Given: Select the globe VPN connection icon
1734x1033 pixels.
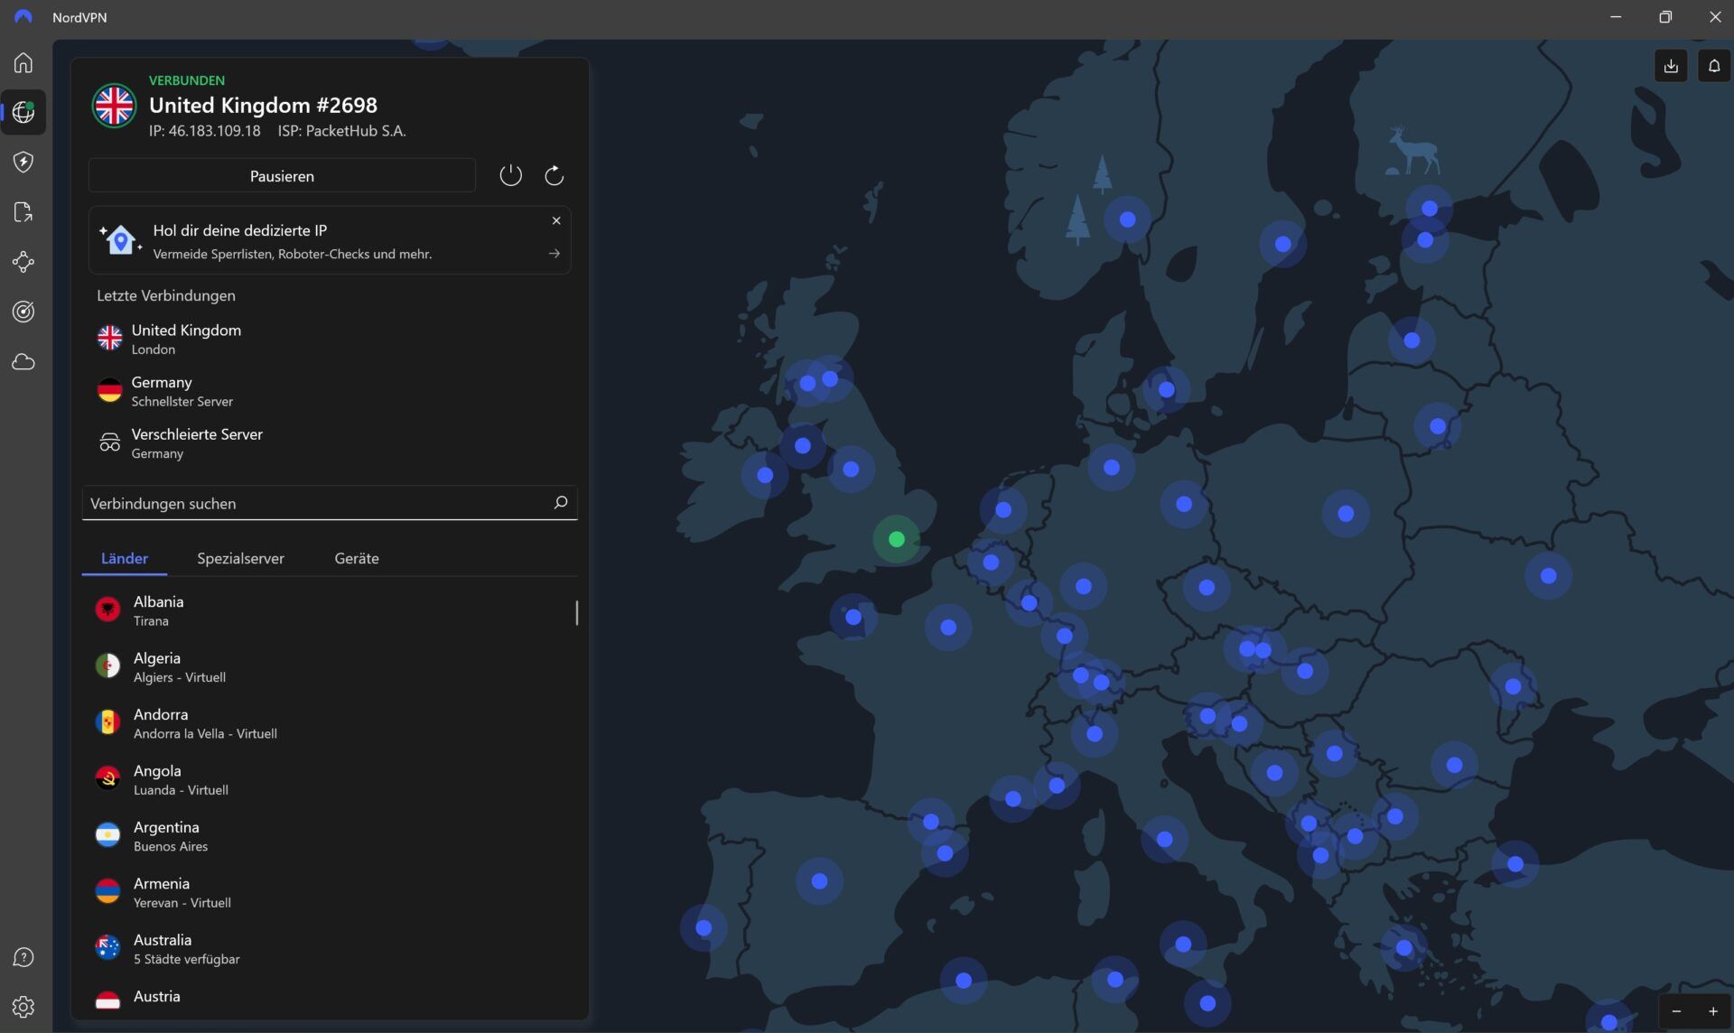Looking at the screenshot, I should pos(23,112).
